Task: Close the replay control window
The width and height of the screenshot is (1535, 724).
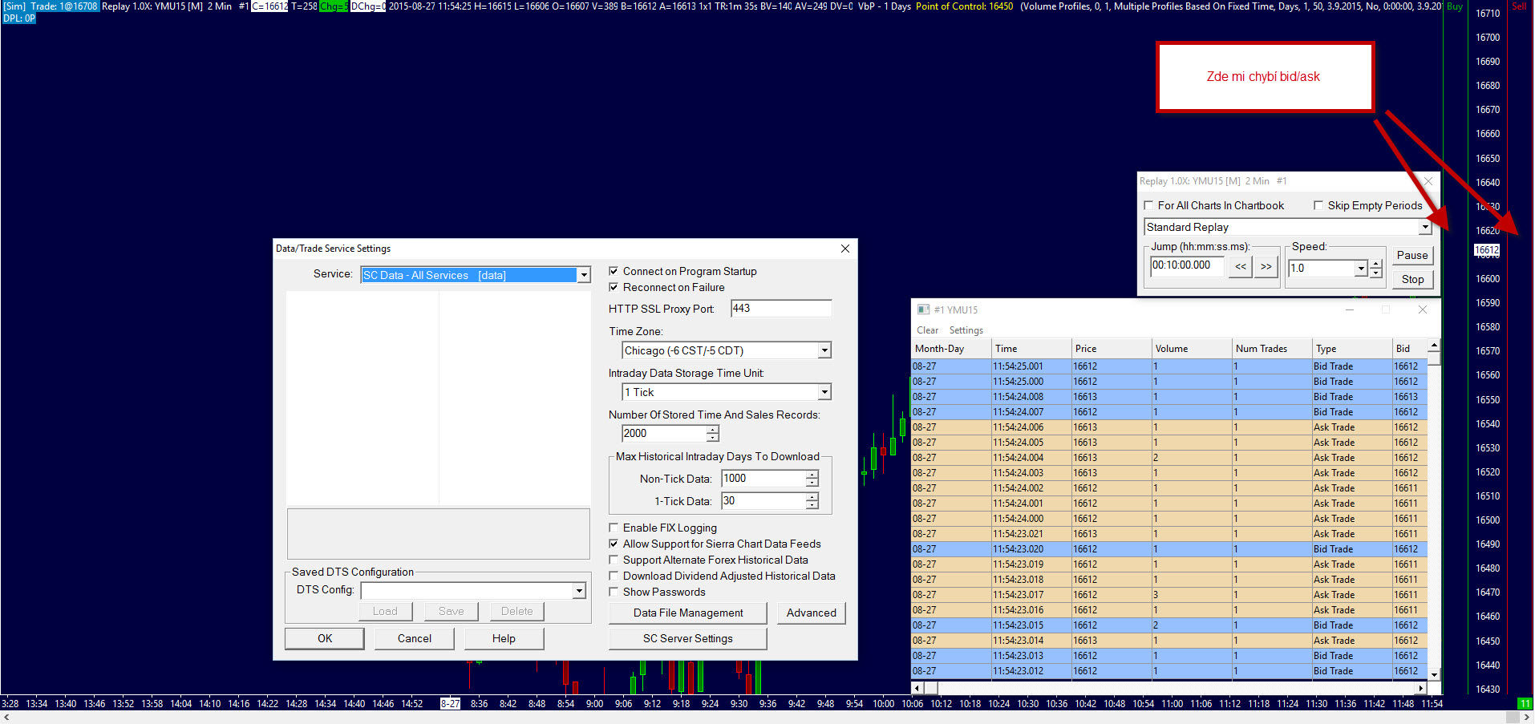Action: coord(1428,181)
